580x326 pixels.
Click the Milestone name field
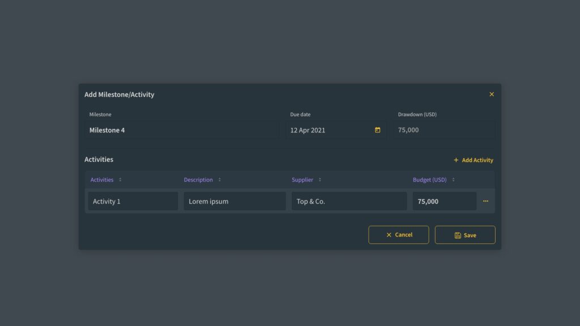pyautogui.click(x=181, y=130)
